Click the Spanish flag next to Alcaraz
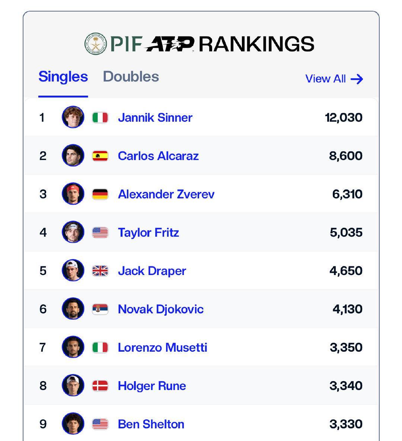Screen dimensions: 402x441 100,156
